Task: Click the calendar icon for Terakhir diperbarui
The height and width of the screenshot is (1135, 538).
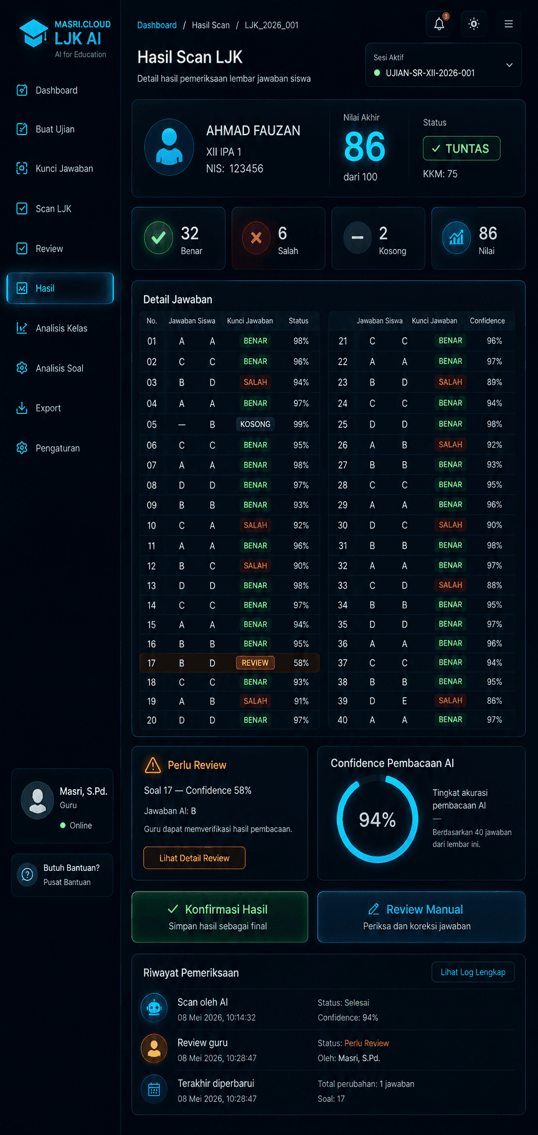Action: click(154, 1089)
